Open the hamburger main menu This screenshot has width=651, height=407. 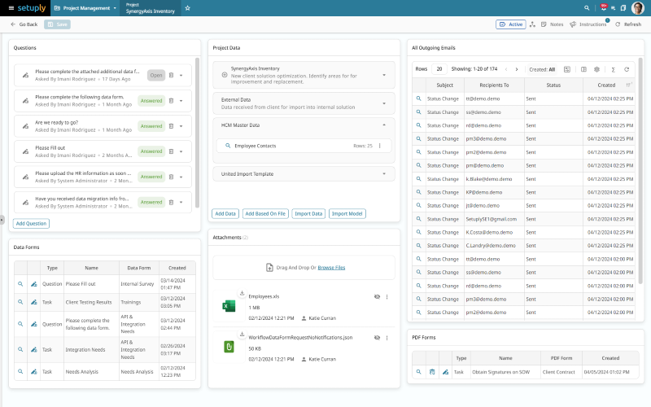[11, 8]
